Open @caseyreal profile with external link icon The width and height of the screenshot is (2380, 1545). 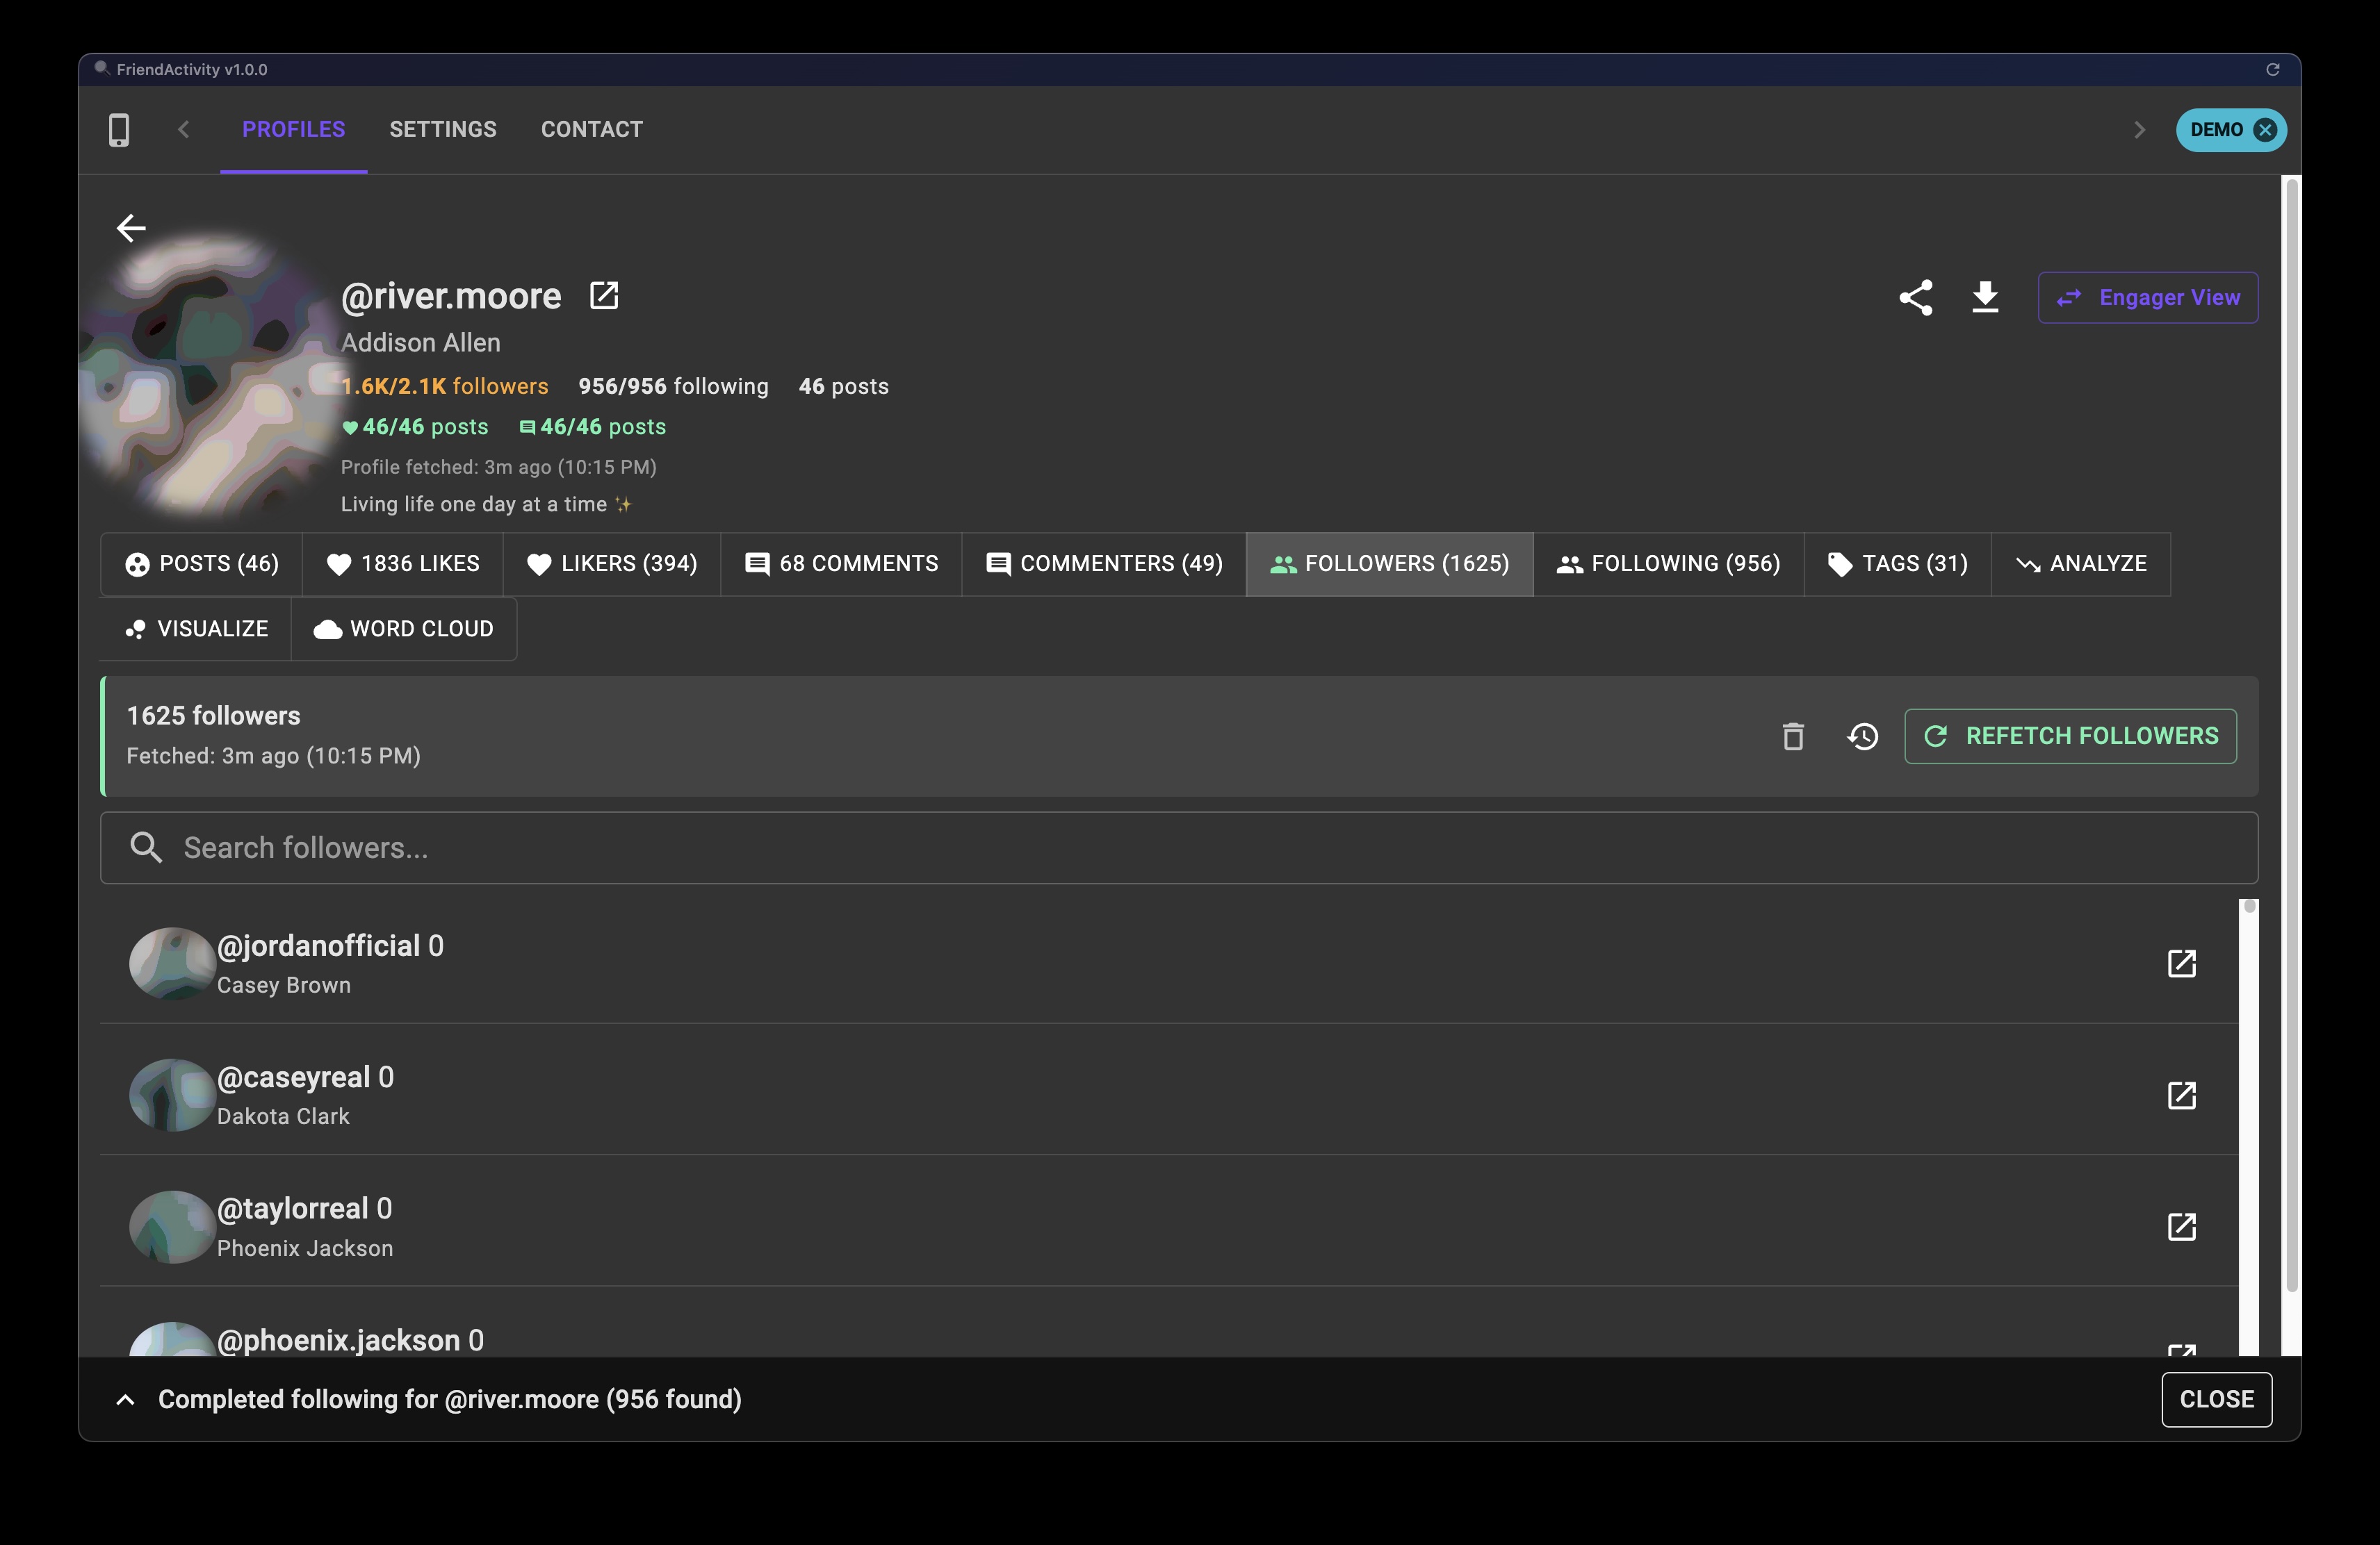[2182, 1096]
